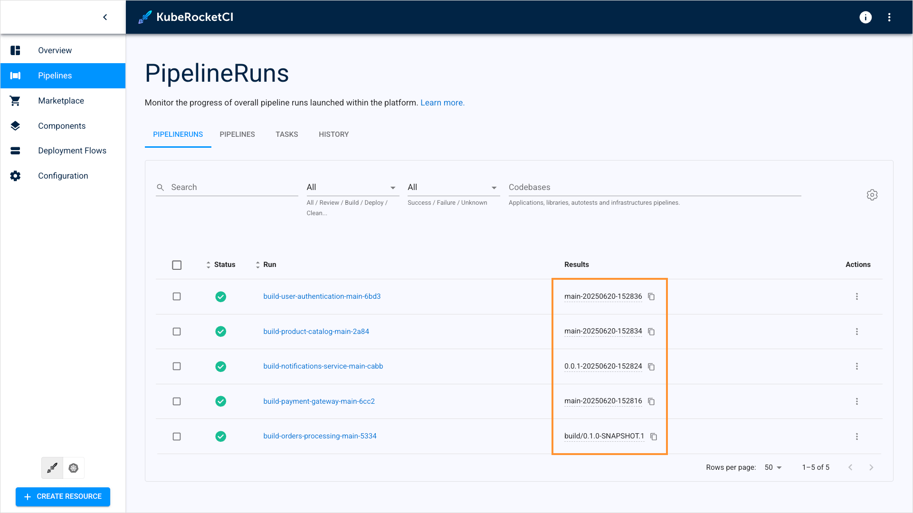Open the info panel in the top bar

coord(865,18)
